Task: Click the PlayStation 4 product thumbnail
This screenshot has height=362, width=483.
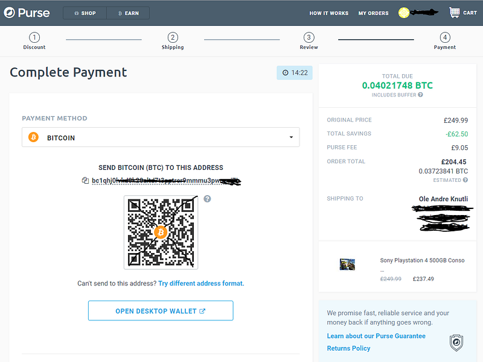Action: point(347,264)
